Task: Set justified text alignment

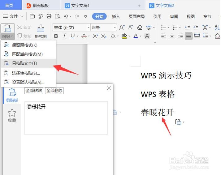Action: (189, 36)
